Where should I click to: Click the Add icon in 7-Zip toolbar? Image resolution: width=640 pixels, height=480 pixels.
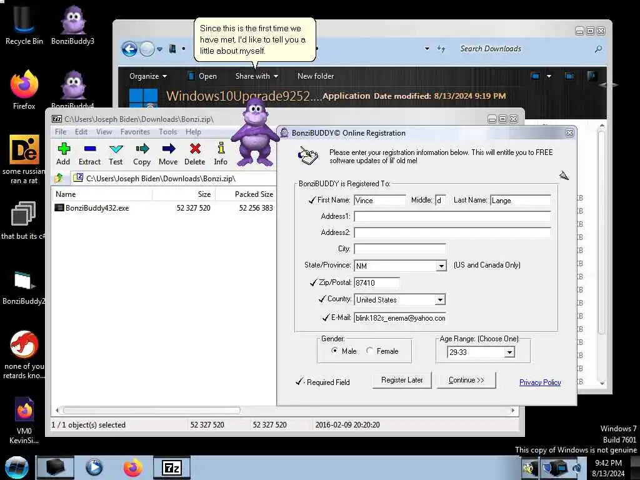(x=64, y=149)
